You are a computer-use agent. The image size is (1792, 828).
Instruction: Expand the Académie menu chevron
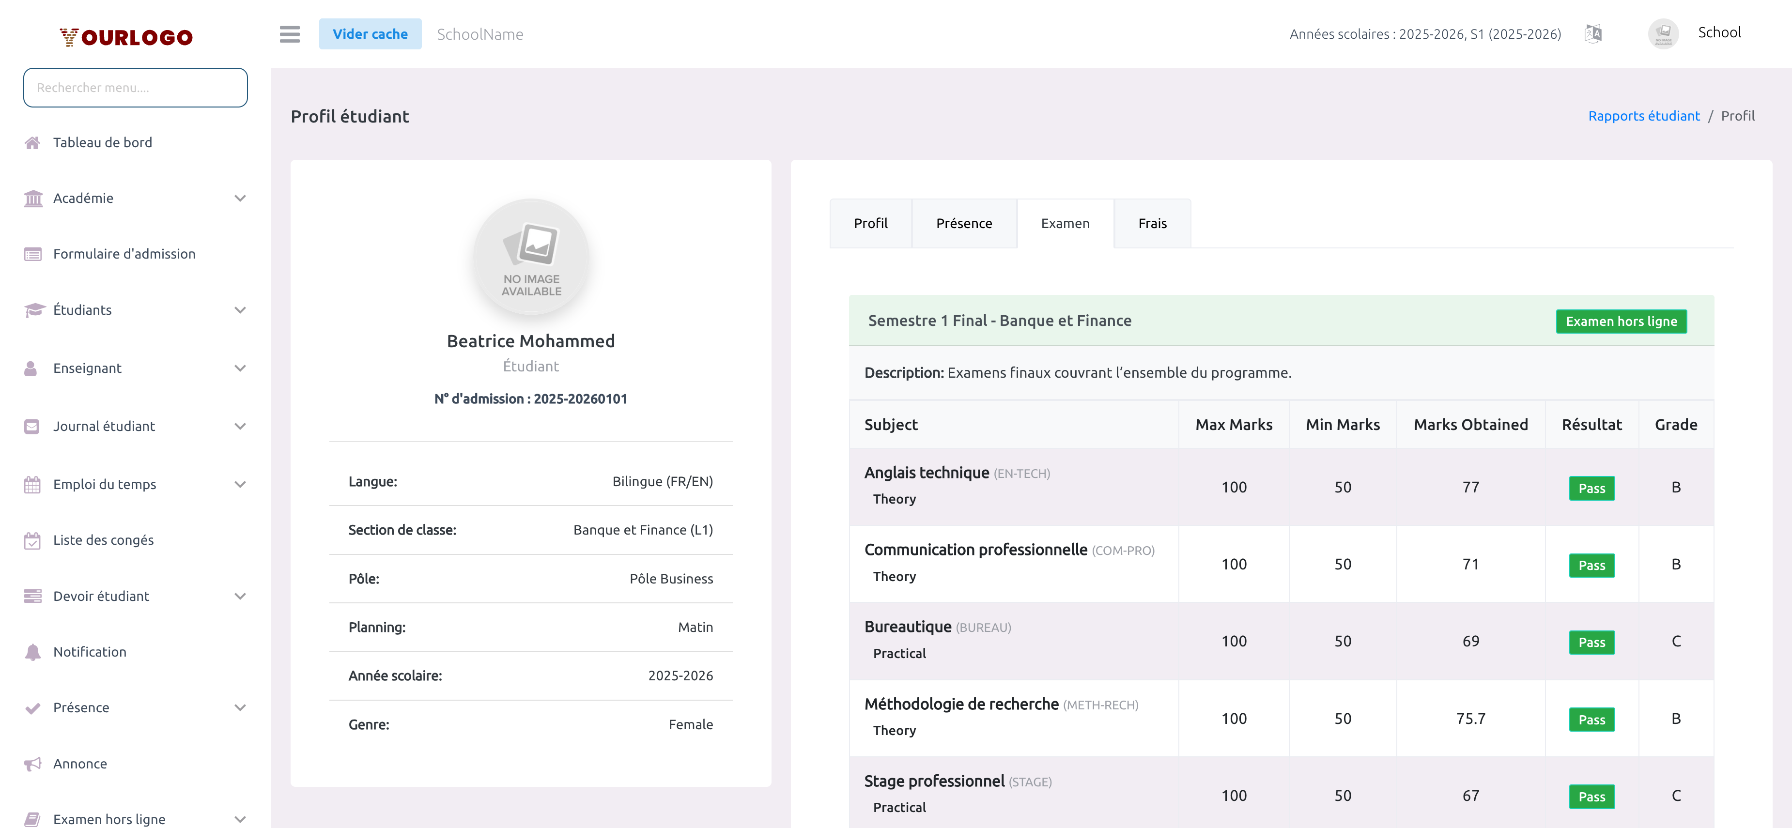[240, 198]
